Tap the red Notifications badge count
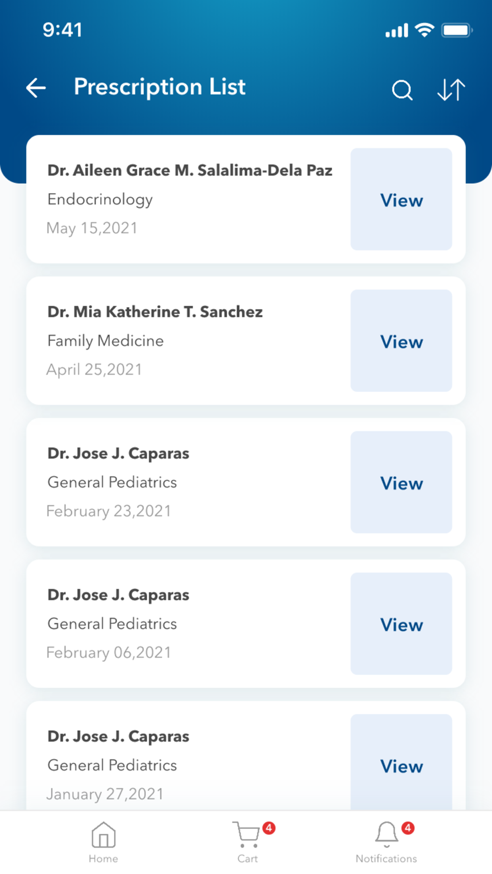Screen dimensions: 492x874 (x=408, y=828)
